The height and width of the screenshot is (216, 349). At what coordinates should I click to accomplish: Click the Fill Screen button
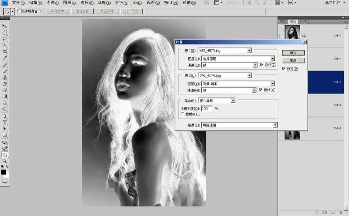pos(107,11)
